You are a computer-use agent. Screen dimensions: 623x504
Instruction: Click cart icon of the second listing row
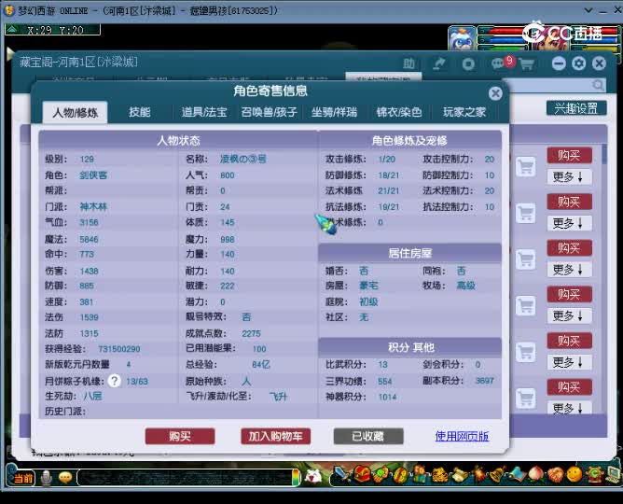coord(526,214)
